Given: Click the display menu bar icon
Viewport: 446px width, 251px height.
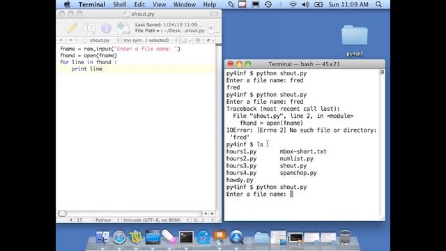Looking at the screenshot, I should pyautogui.click(x=256, y=4).
